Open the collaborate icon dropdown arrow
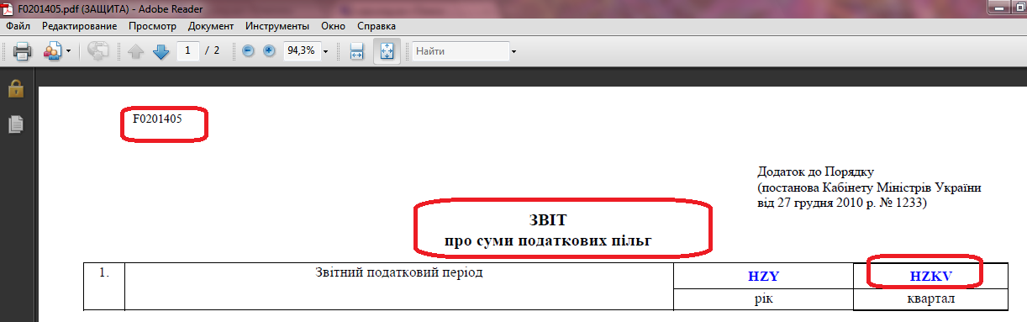The height and width of the screenshot is (322, 1027). tap(68, 51)
